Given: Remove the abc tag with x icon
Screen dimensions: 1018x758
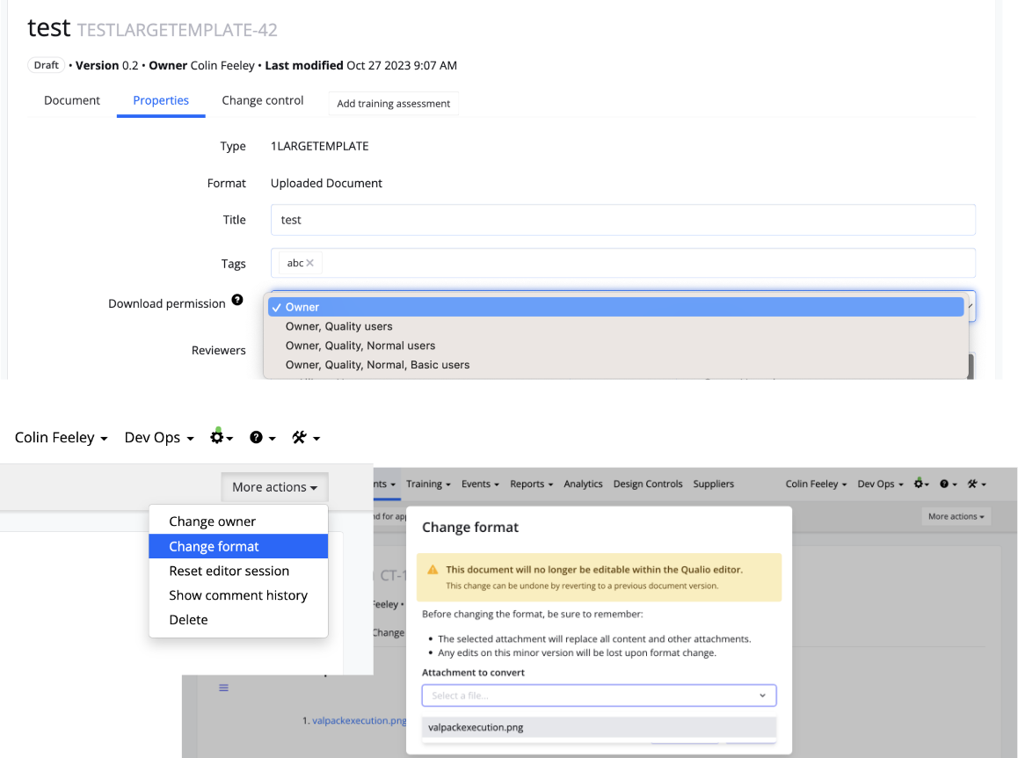Looking at the screenshot, I should pos(309,263).
